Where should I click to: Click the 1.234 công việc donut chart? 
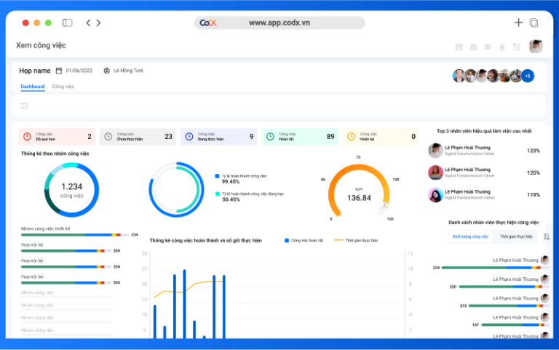pyautogui.click(x=71, y=190)
